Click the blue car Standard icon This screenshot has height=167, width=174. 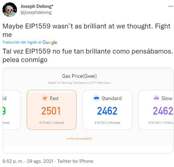pyautogui.click(x=96, y=98)
